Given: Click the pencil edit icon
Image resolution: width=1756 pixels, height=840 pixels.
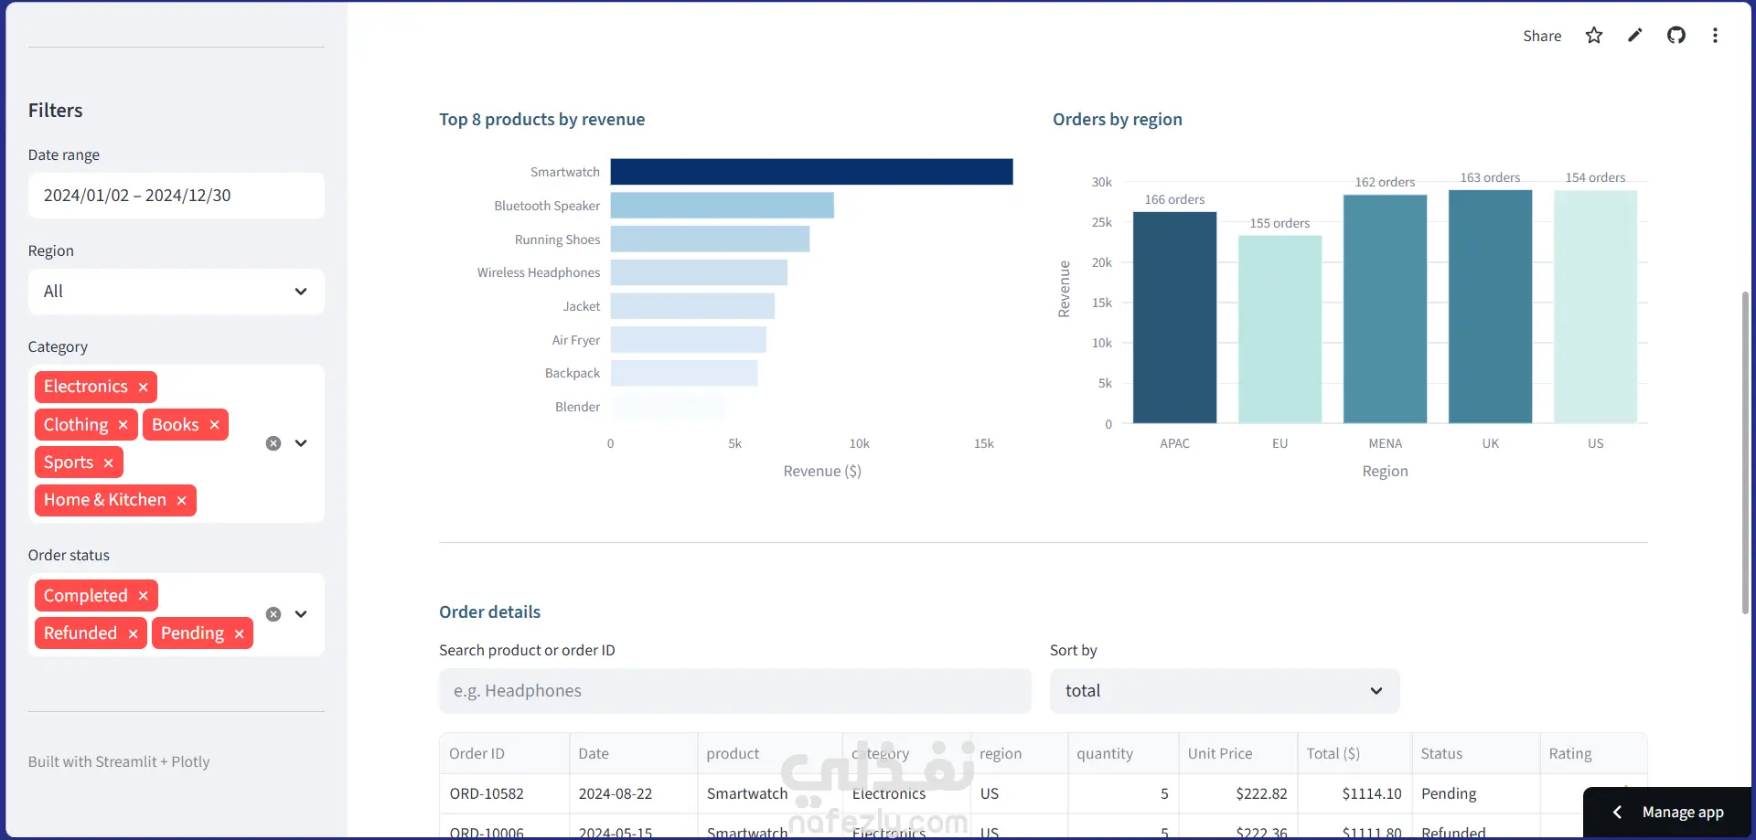Looking at the screenshot, I should pos(1635,36).
